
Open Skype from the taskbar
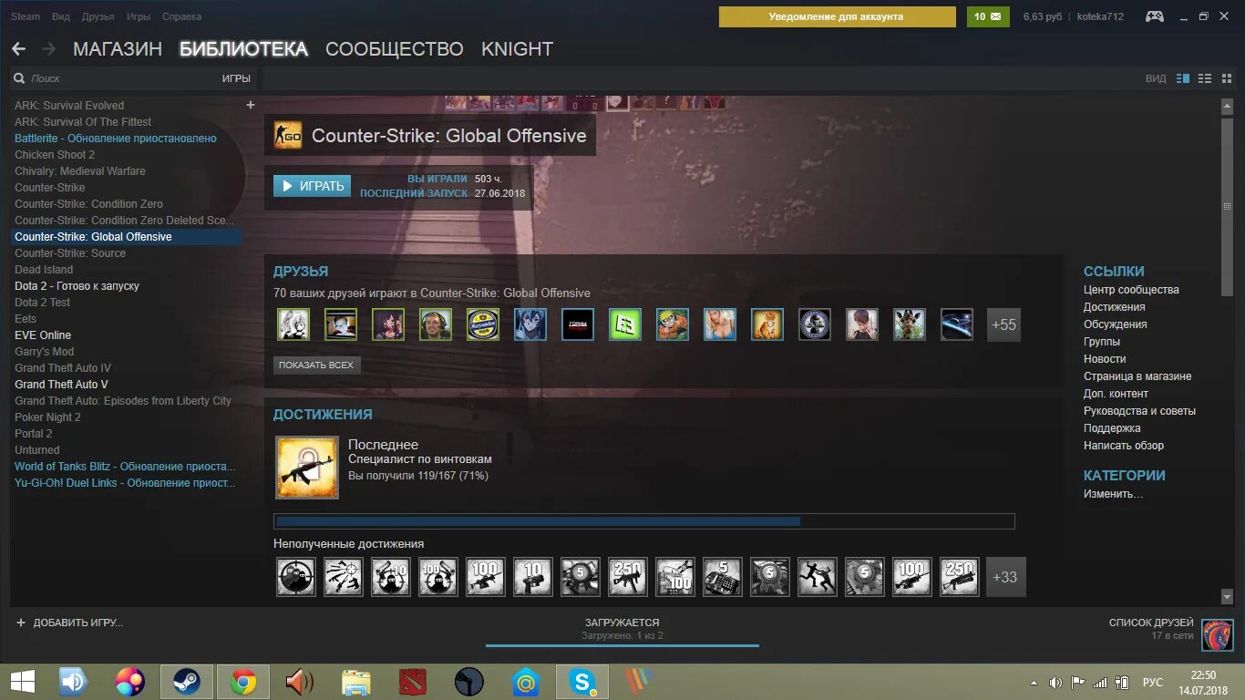[x=582, y=682]
